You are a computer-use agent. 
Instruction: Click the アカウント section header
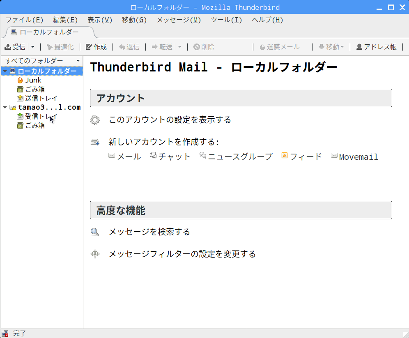[241, 98]
